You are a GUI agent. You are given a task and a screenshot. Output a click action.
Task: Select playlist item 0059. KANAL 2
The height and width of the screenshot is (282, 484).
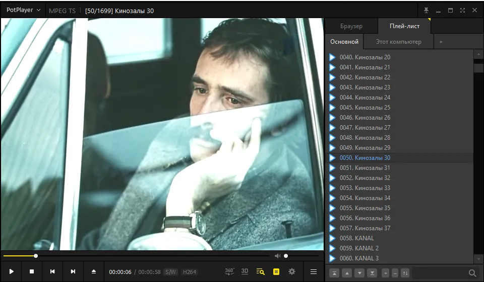pyautogui.click(x=399, y=248)
